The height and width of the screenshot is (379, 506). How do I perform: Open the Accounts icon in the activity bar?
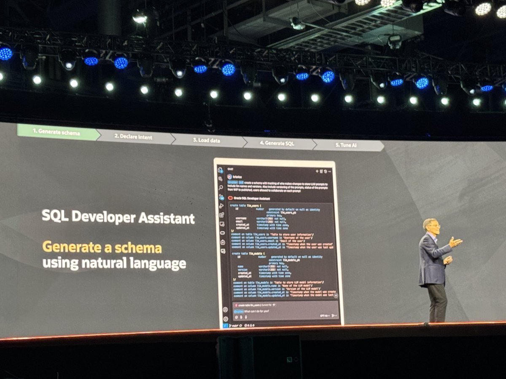225,310
